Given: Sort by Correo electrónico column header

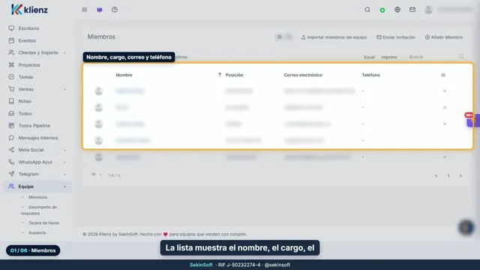Looking at the screenshot, I should 303,75.
